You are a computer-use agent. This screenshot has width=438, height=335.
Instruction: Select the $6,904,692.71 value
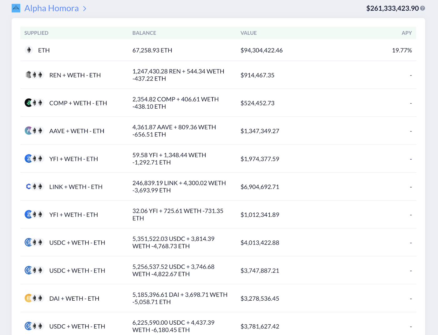(x=260, y=187)
